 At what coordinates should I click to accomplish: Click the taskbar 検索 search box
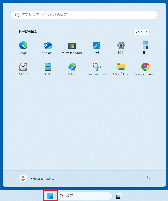click(x=85, y=196)
